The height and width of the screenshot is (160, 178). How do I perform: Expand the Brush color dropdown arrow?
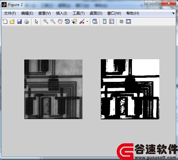(x=87, y=21)
